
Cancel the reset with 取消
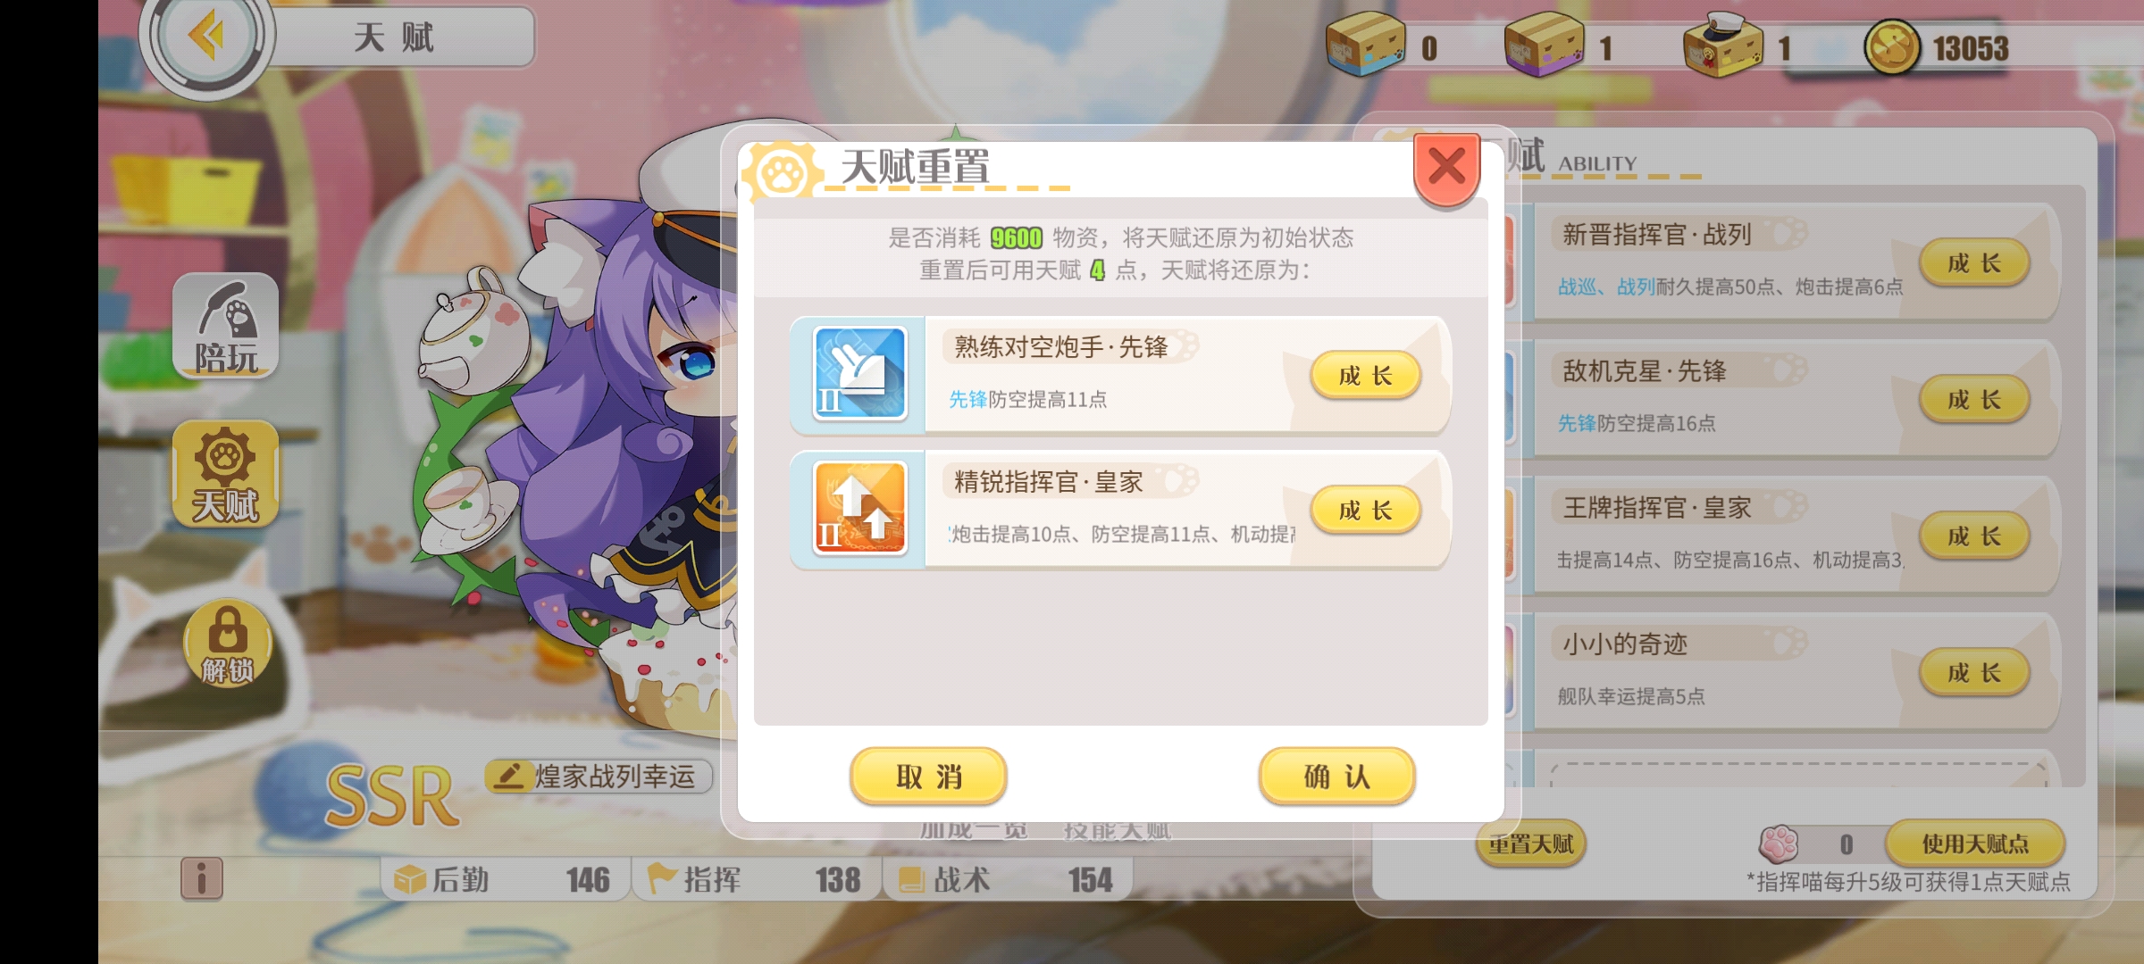pos(928,777)
